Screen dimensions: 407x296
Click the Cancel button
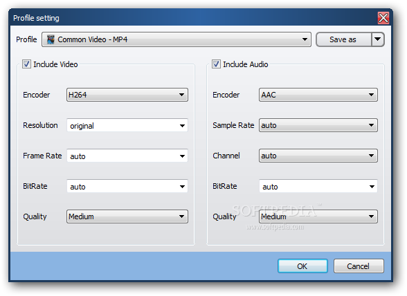[x=359, y=266]
